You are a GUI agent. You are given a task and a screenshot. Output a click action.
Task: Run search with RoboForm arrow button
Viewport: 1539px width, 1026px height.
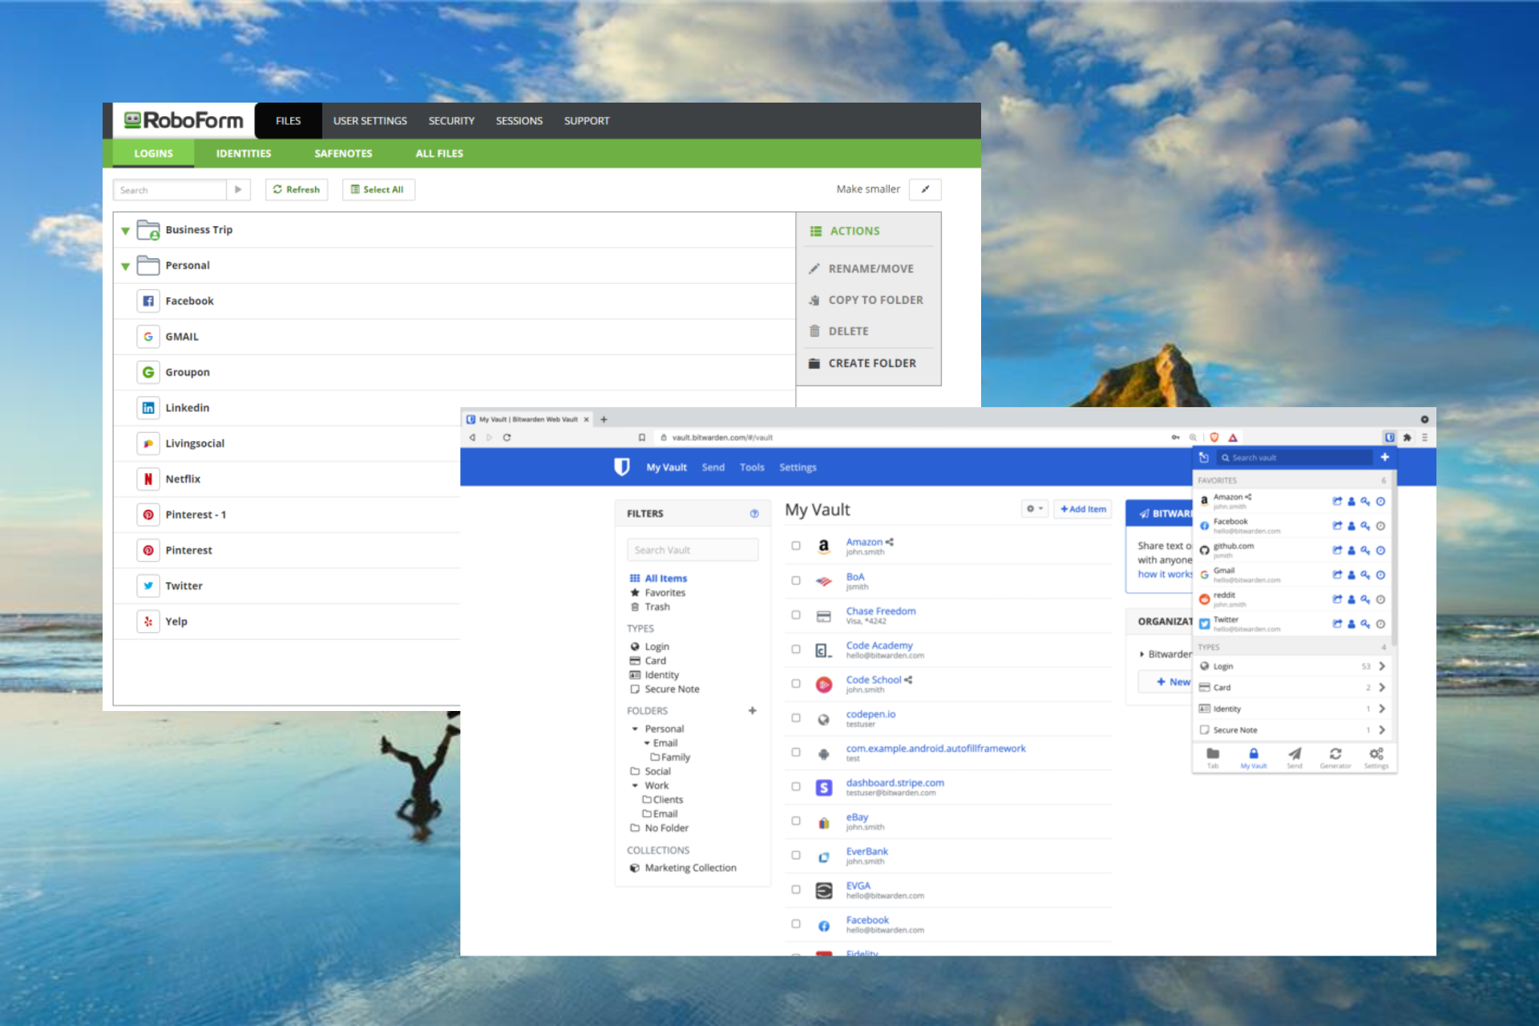point(238,190)
